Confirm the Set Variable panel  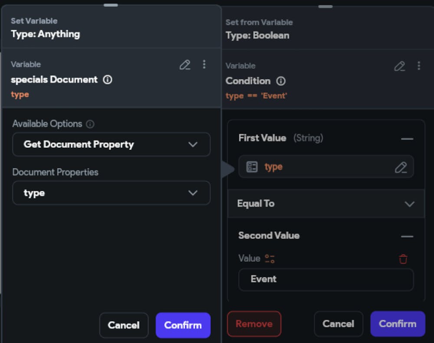click(x=183, y=325)
